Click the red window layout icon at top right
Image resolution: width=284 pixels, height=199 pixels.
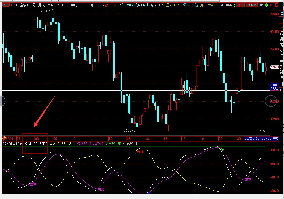(277, 5)
